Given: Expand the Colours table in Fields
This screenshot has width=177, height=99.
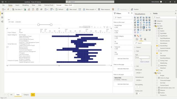Looking at the screenshot, I should click(x=154, y=23).
